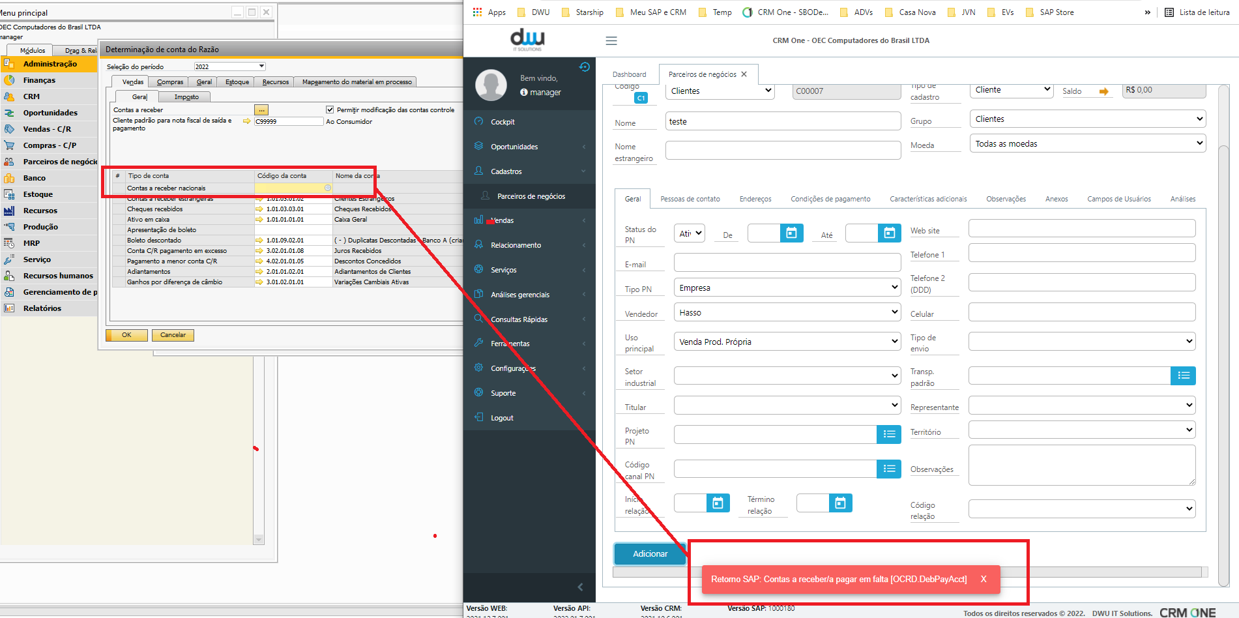The width and height of the screenshot is (1239, 618).
Task: Expand the Tipo PN dropdown showing Empresa
Action: pyautogui.click(x=787, y=287)
